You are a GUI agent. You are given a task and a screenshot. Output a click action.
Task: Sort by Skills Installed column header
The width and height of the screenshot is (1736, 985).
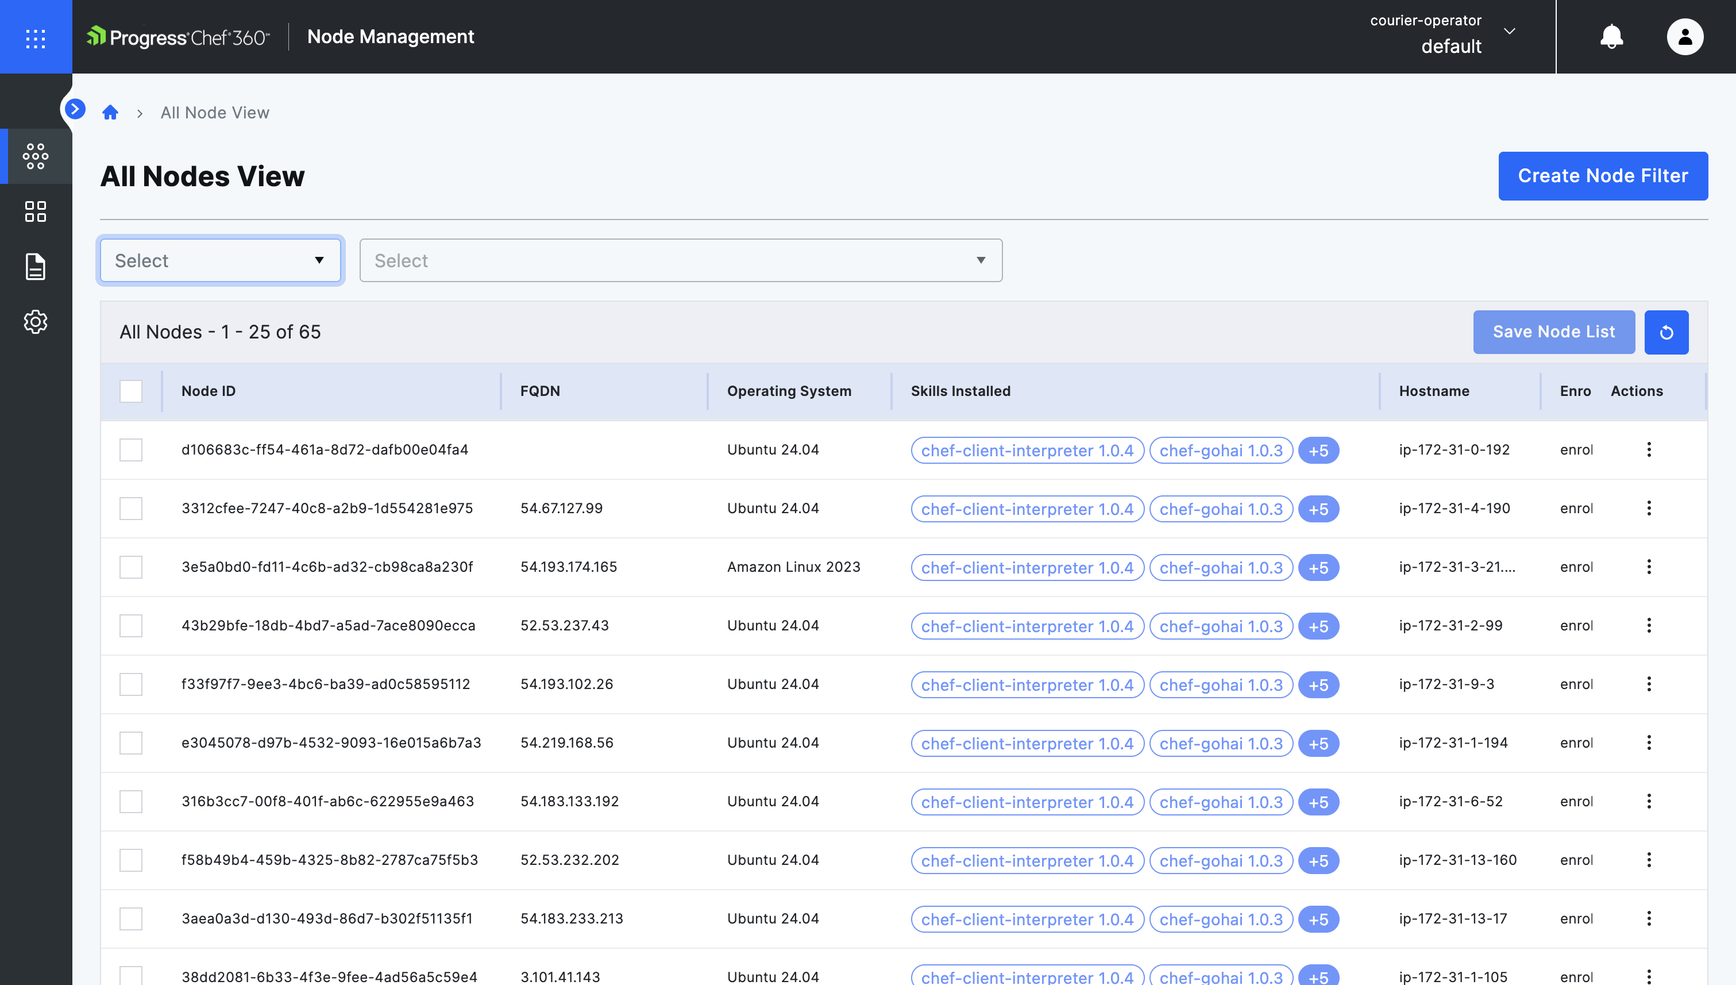point(960,391)
